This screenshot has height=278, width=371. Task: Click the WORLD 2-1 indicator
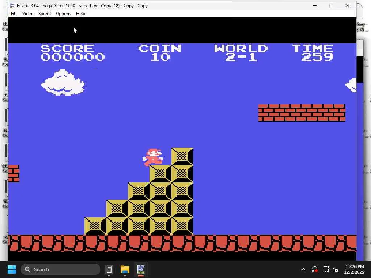point(241,53)
